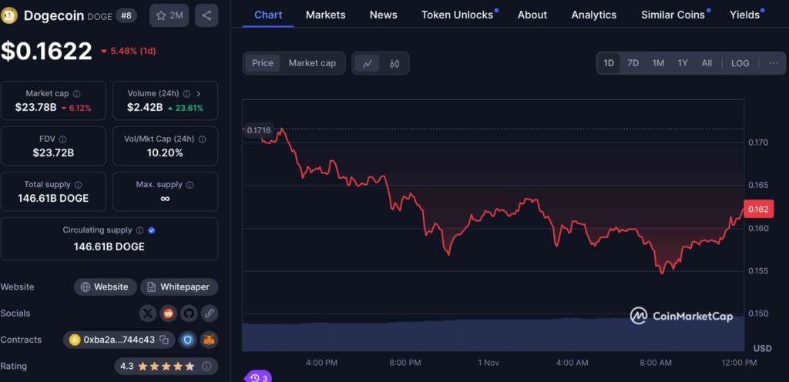Open the Website link button

tap(105, 287)
